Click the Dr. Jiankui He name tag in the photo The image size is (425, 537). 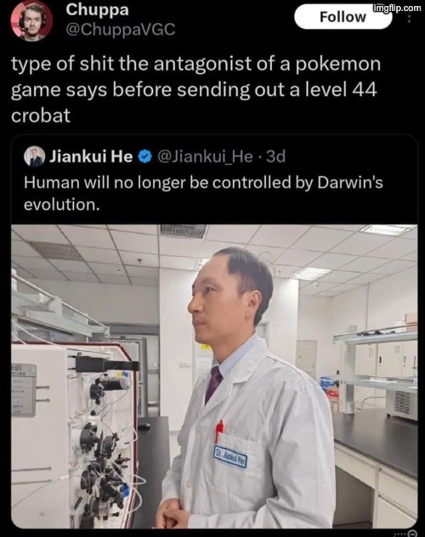coord(229,456)
